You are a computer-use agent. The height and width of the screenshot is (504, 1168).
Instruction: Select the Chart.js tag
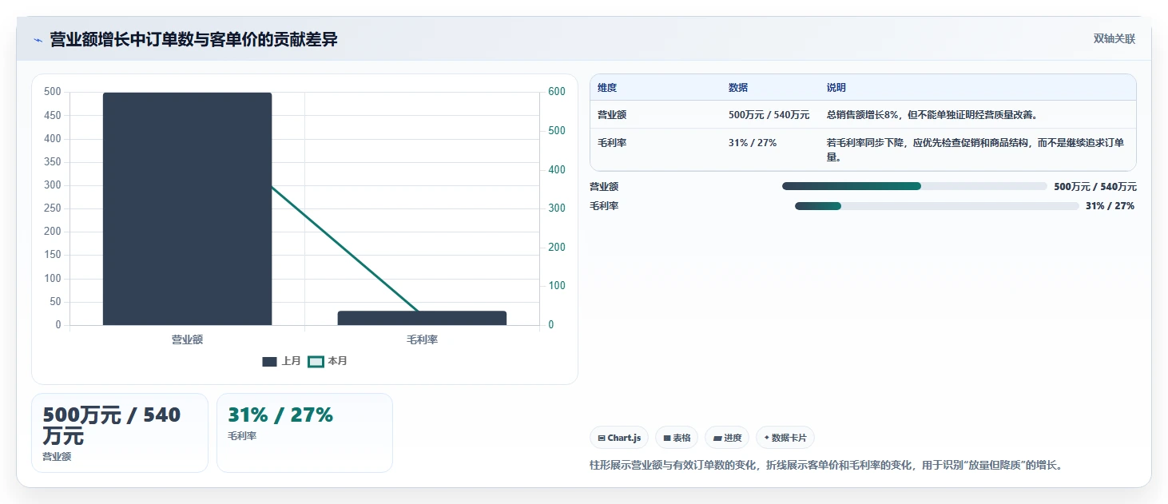pyautogui.click(x=619, y=438)
